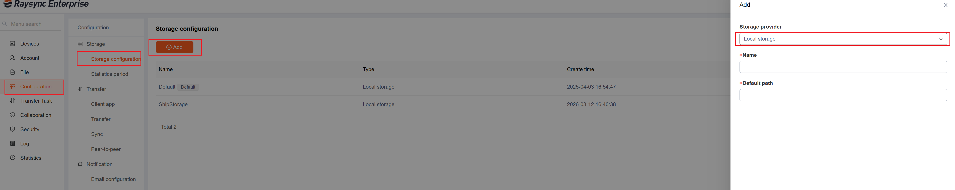This screenshot has height=190, width=955.
Task: Click the Devices sidebar icon
Action: tap(13, 44)
